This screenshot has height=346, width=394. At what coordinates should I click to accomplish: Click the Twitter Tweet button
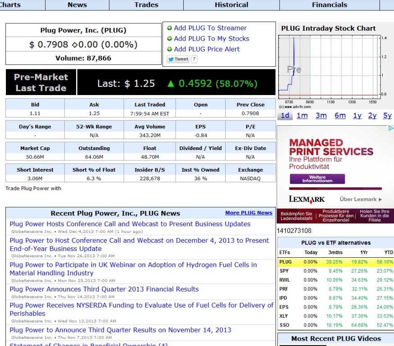(178, 59)
